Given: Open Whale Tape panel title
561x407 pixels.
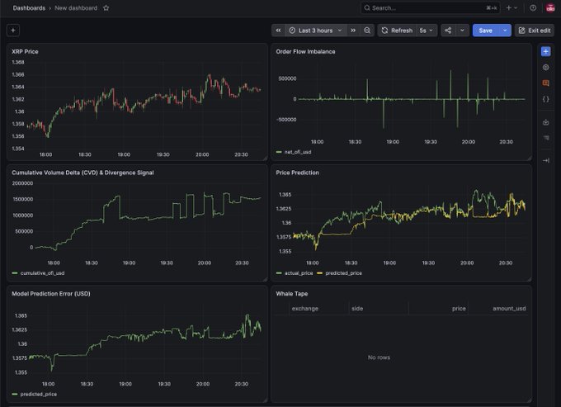Looking at the screenshot, I should pos(292,294).
